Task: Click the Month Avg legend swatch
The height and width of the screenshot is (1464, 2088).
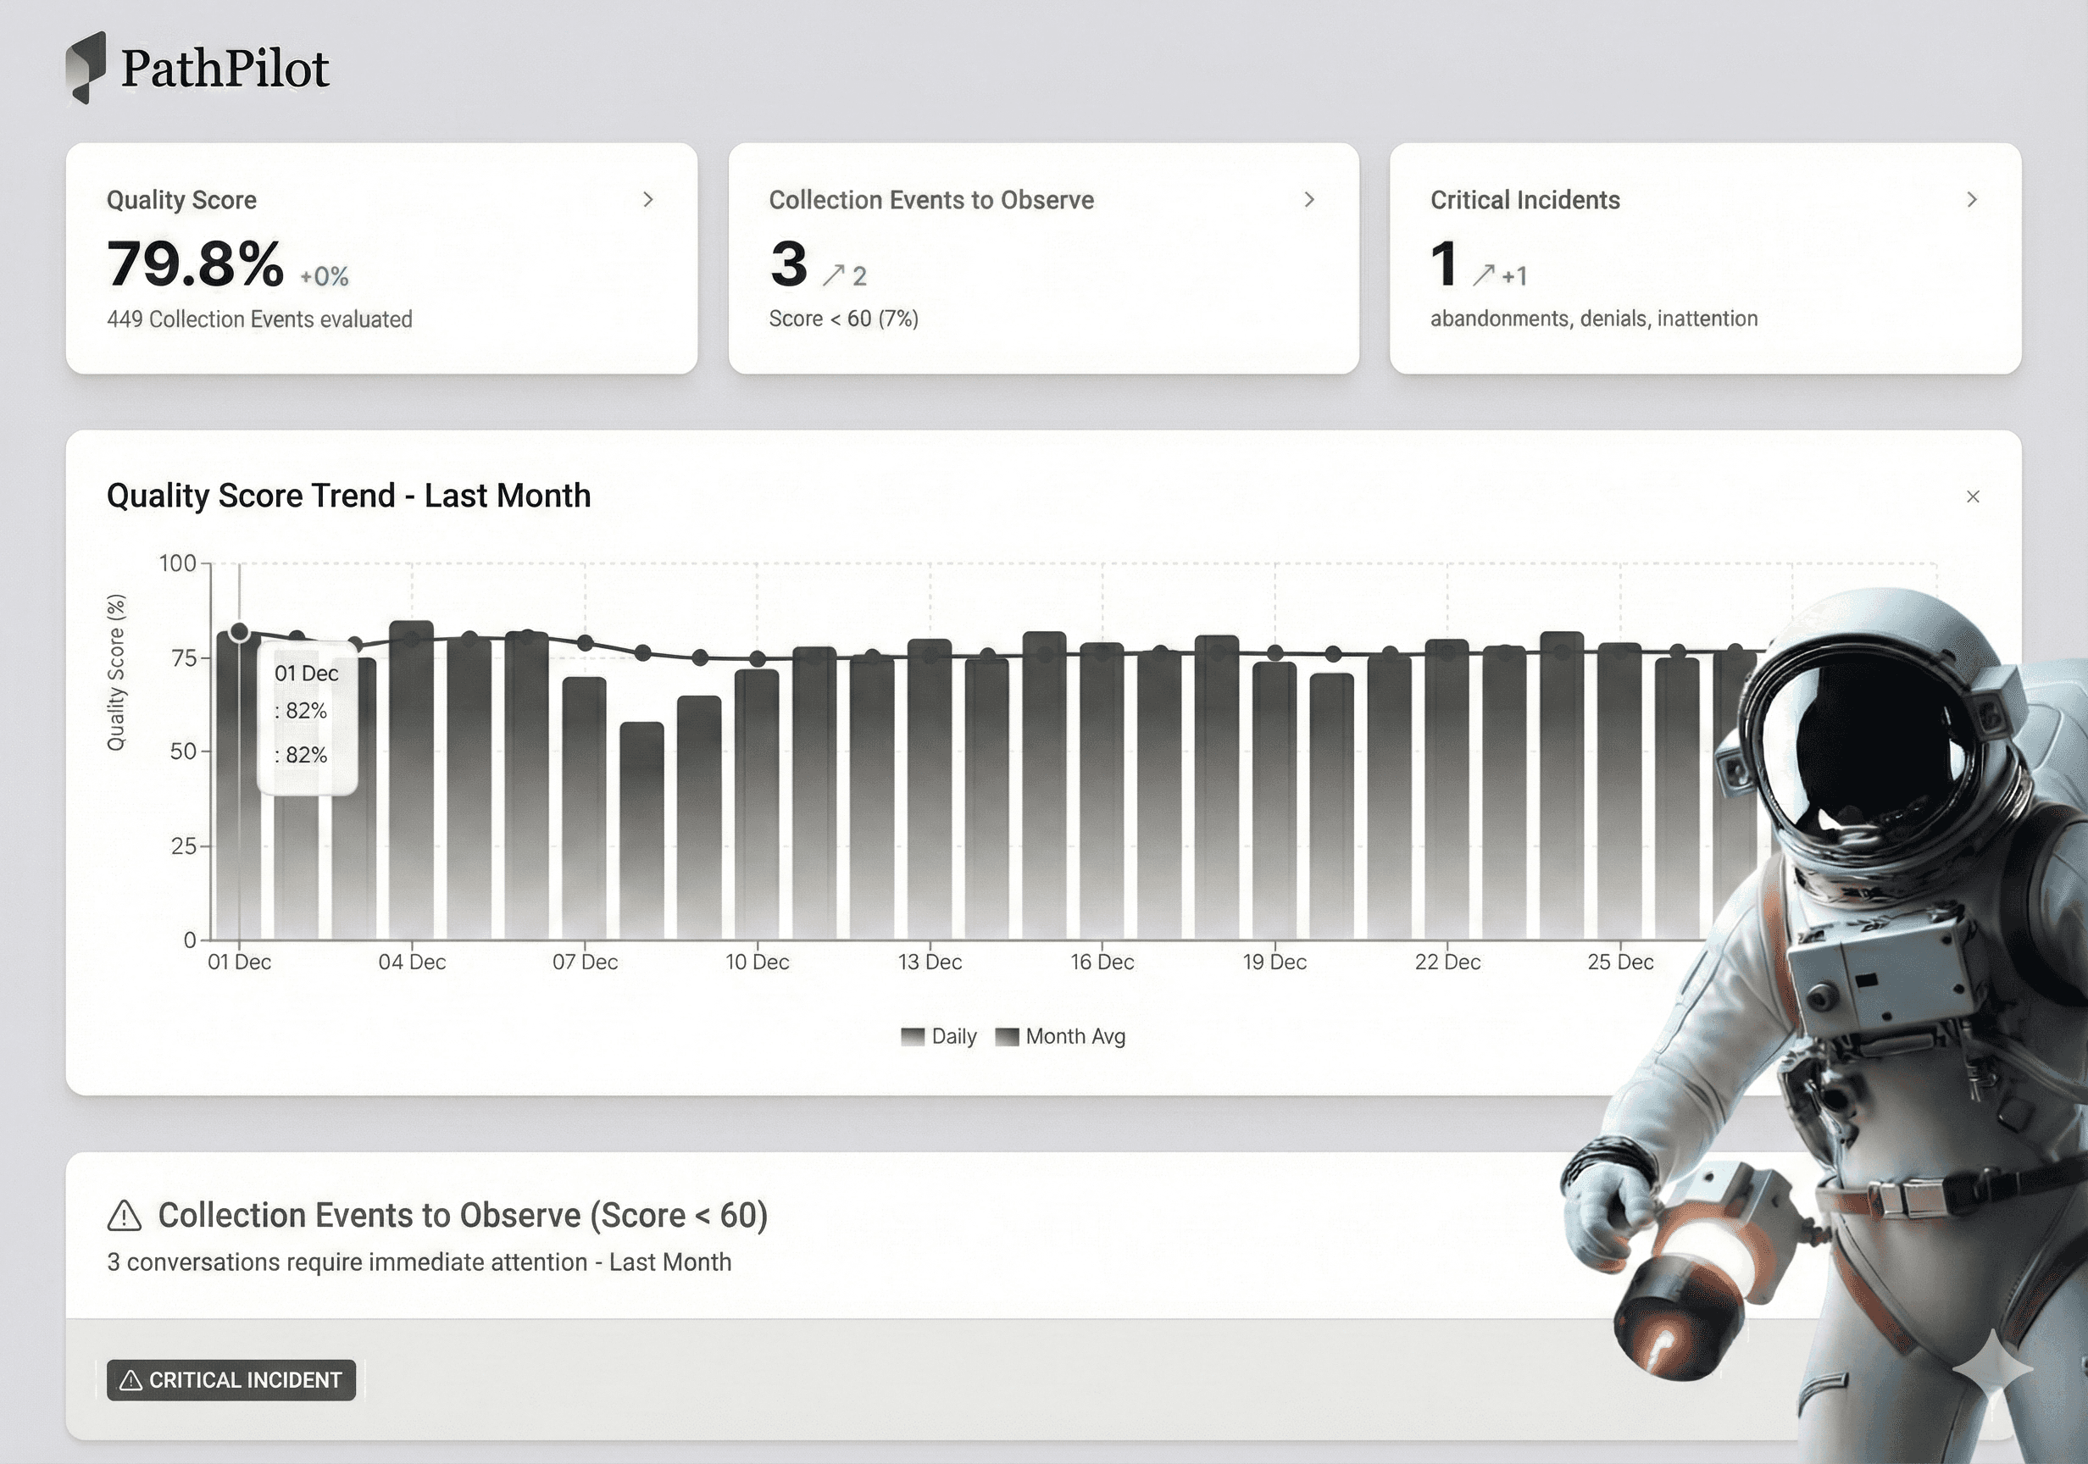Action: (1007, 1037)
